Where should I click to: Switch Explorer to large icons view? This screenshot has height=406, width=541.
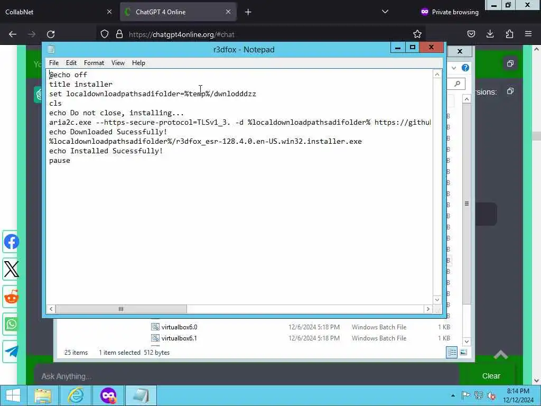[x=463, y=352]
